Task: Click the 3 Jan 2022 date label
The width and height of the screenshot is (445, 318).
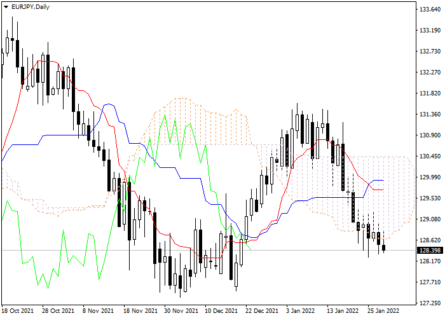Action: (301, 311)
